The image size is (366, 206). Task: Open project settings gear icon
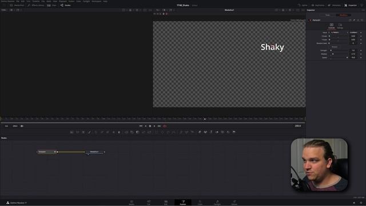[x=361, y=203]
